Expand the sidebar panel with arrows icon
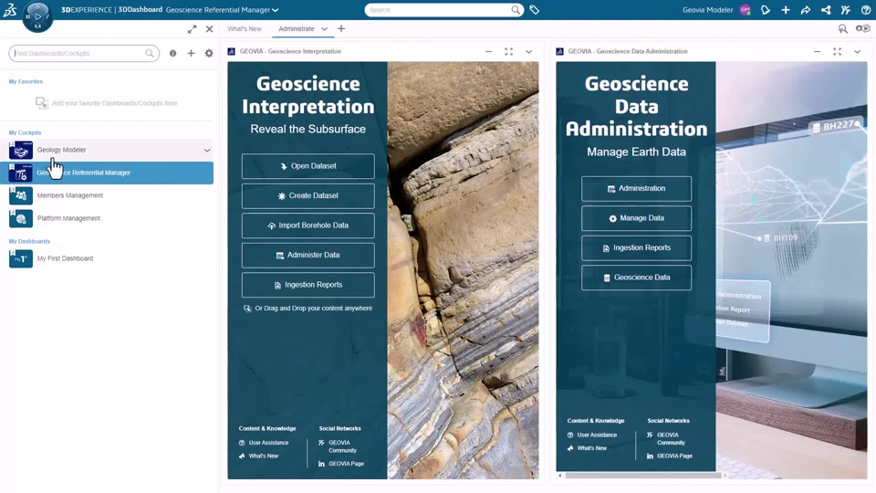Screen dimensions: 876x493 point(192,29)
